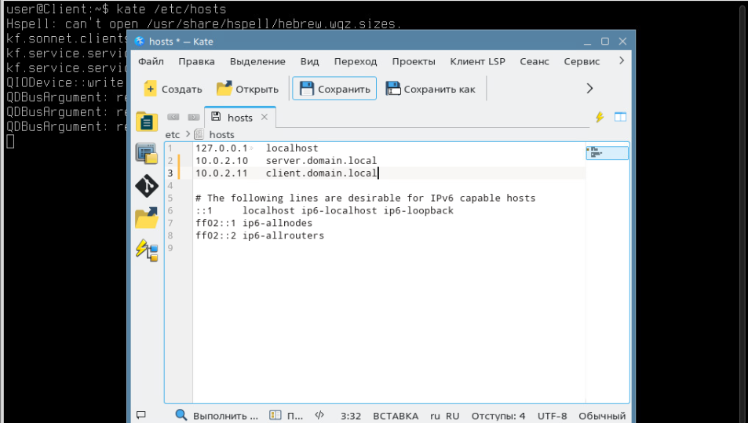The width and height of the screenshot is (748, 423).
Task: Click the ::1 localhost ip6-loopback line
Action: pyautogui.click(x=324, y=211)
